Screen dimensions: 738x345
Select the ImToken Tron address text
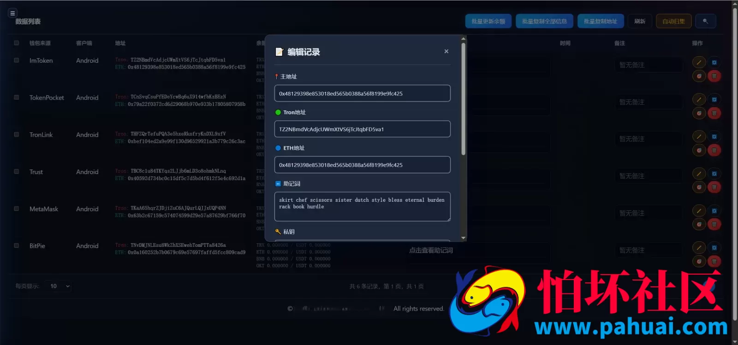pyautogui.click(x=178, y=60)
